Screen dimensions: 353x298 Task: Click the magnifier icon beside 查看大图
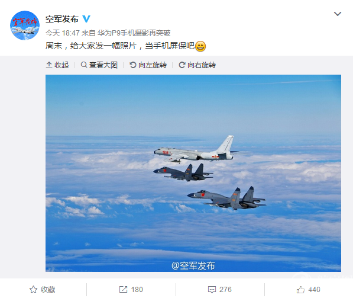(x=84, y=65)
